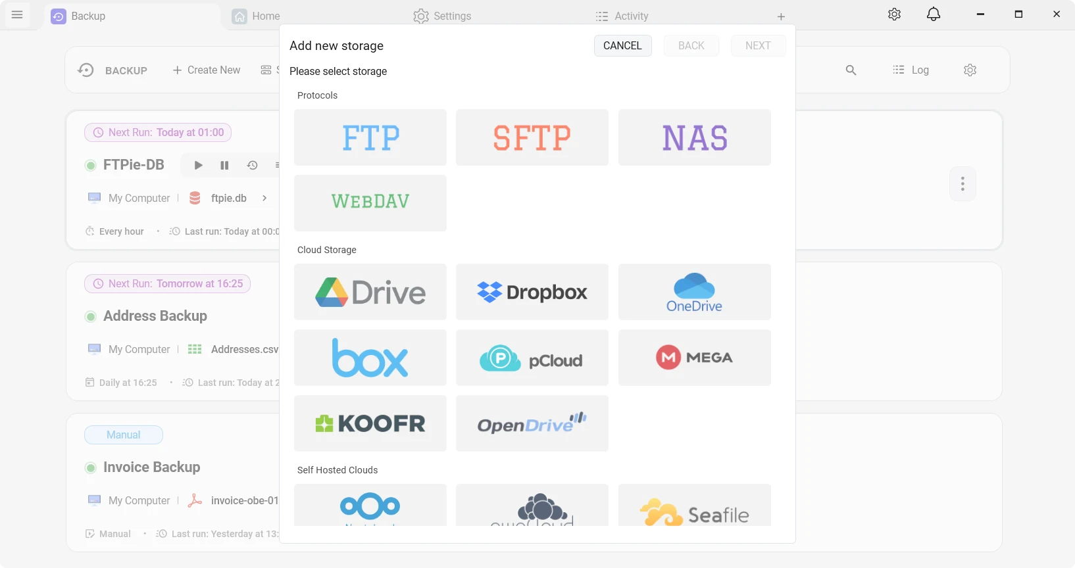Viewport: 1075px width, 568px height.
Task: Pick Koofr cloud storage
Action: 370,423
